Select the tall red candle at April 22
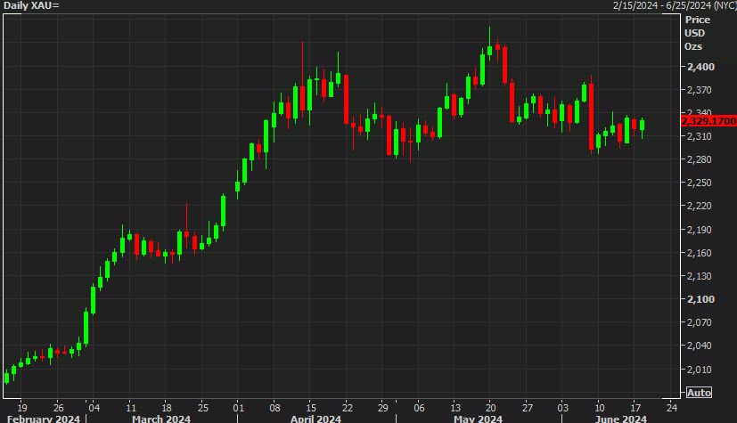Screen dimensions: 737x423 pyautogui.click(x=346, y=99)
